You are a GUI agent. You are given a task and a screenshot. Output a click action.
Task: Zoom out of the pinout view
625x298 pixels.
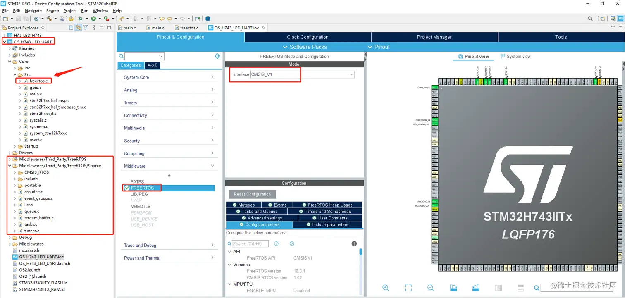pos(431,288)
